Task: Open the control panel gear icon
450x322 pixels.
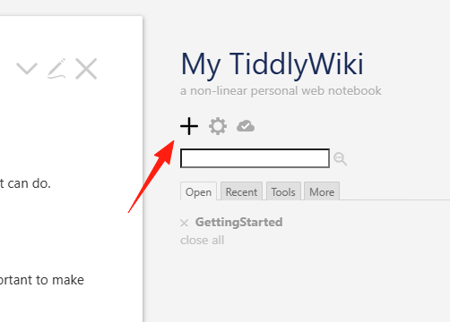Action: (x=218, y=126)
